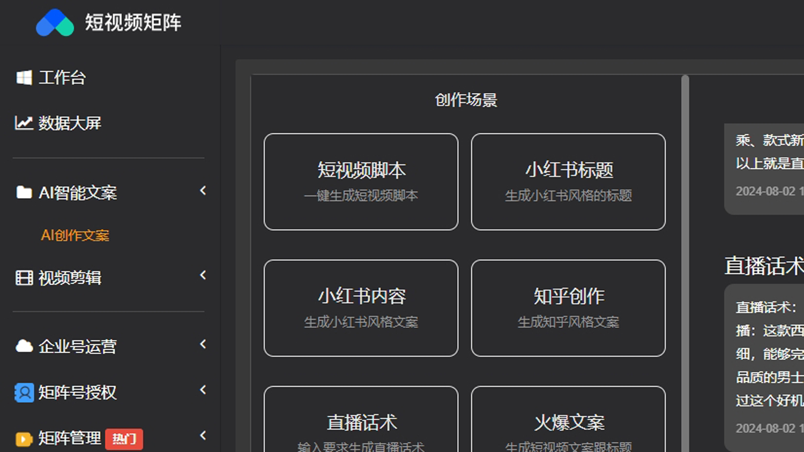Click the 矩阵号授权 user icon

(24, 393)
